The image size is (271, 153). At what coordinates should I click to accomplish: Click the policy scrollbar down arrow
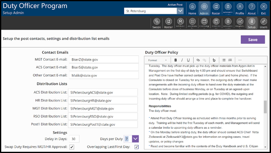[x=265, y=147]
